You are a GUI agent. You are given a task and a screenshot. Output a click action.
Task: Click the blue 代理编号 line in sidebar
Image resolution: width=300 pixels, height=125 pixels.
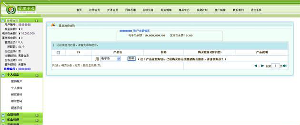click(x=17, y=69)
